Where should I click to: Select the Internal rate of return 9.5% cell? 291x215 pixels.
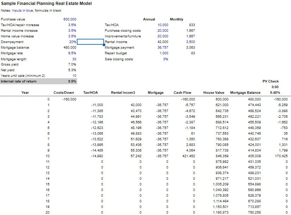(x=72, y=81)
